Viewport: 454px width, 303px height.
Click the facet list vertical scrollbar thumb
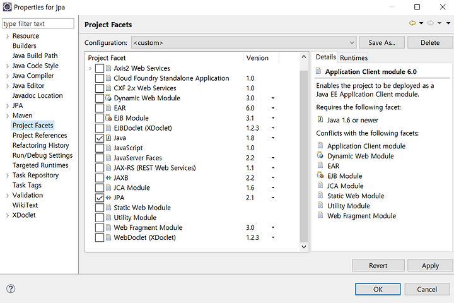(303, 156)
